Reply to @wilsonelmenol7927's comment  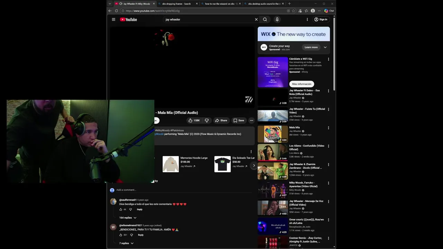(x=141, y=235)
